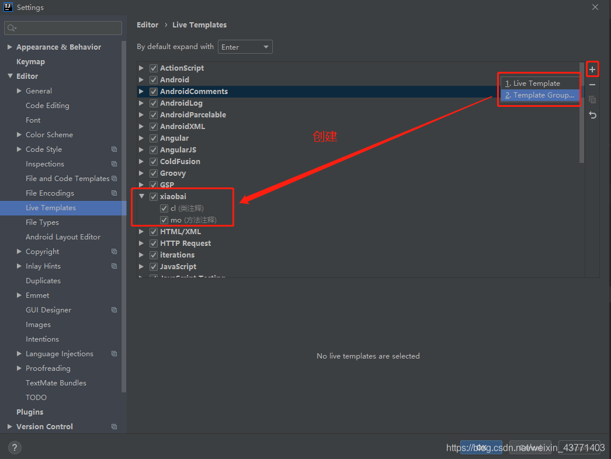This screenshot has height=459, width=611.
Task: Click the settings search input field
Action: [63, 28]
